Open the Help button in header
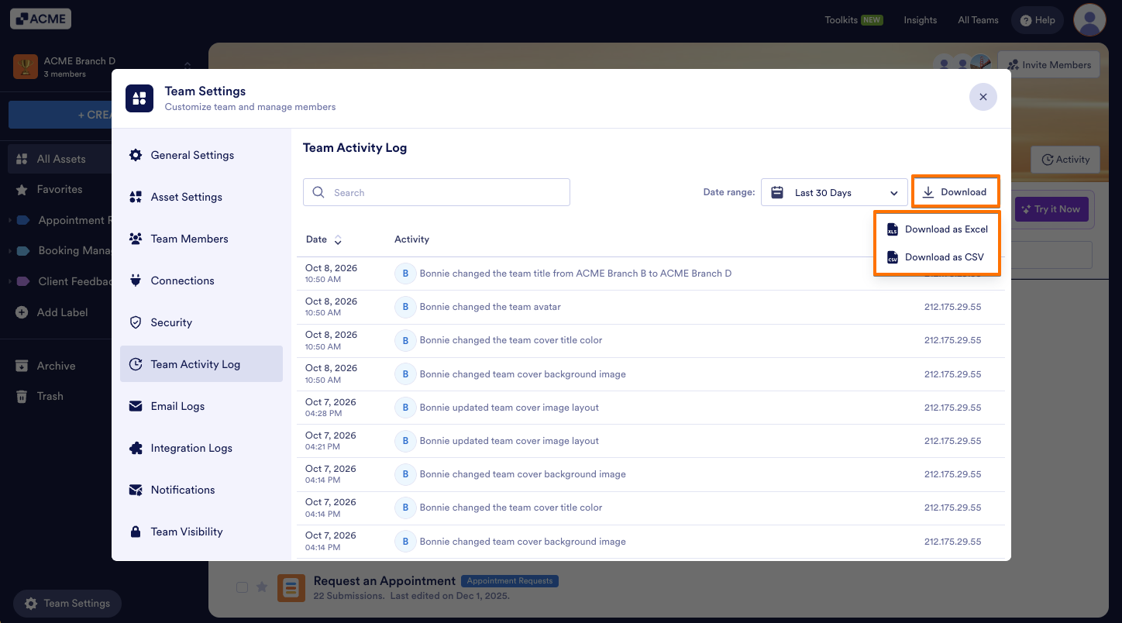This screenshot has height=623, width=1122. [x=1038, y=20]
